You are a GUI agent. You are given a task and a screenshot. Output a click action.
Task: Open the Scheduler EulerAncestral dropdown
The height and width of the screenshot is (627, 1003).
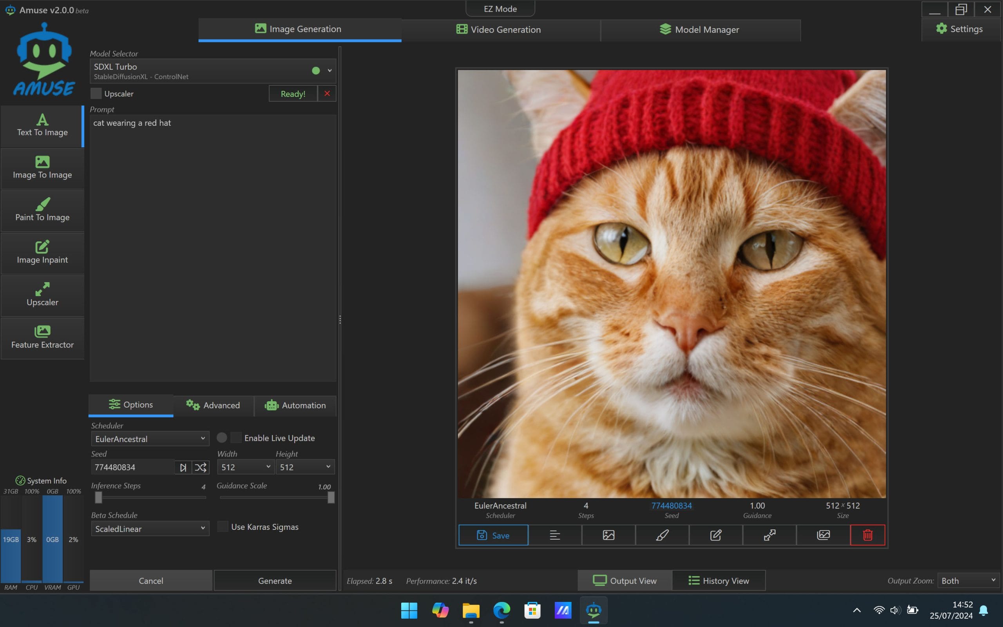tap(150, 439)
